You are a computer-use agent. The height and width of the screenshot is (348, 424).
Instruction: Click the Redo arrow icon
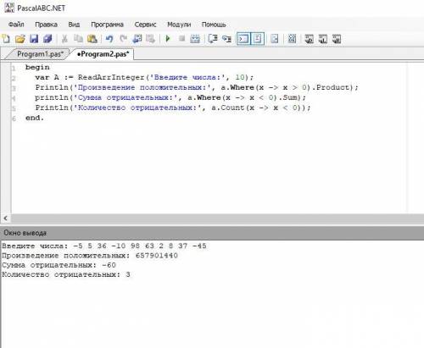click(x=123, y=39)
